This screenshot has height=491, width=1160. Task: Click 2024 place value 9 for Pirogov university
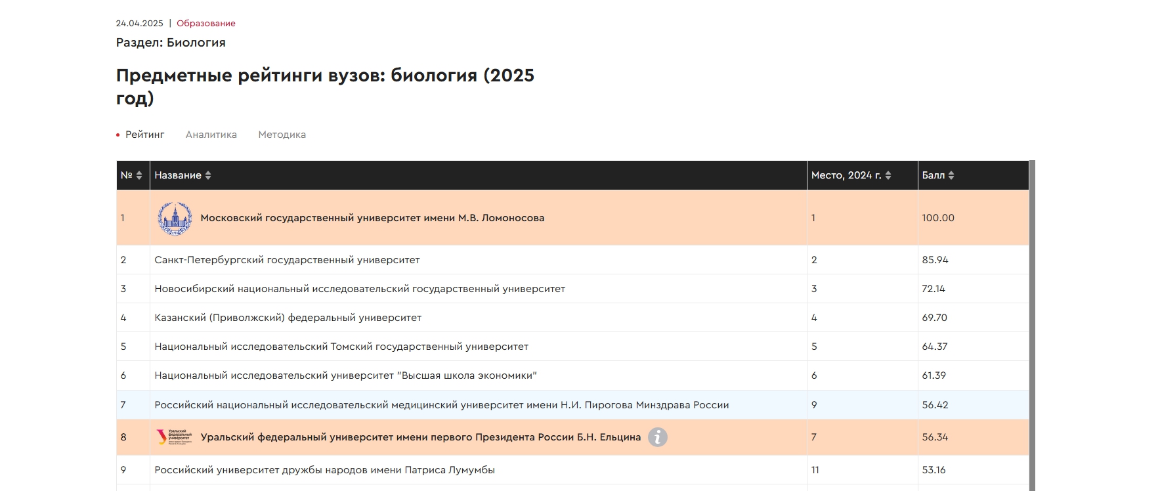coord(814,405)
